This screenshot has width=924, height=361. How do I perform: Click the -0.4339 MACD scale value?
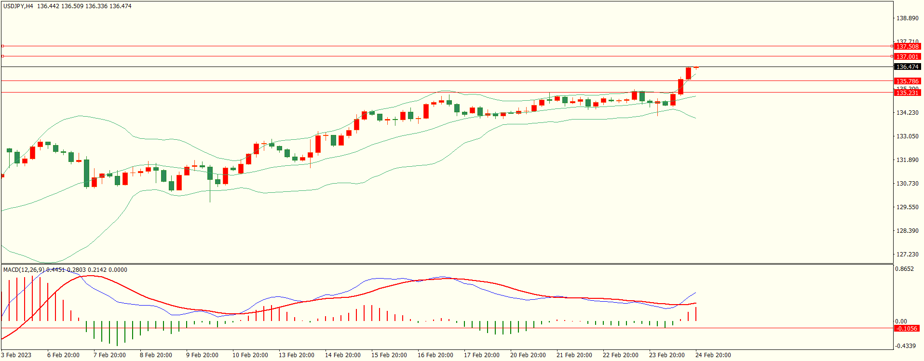(905, 346)
